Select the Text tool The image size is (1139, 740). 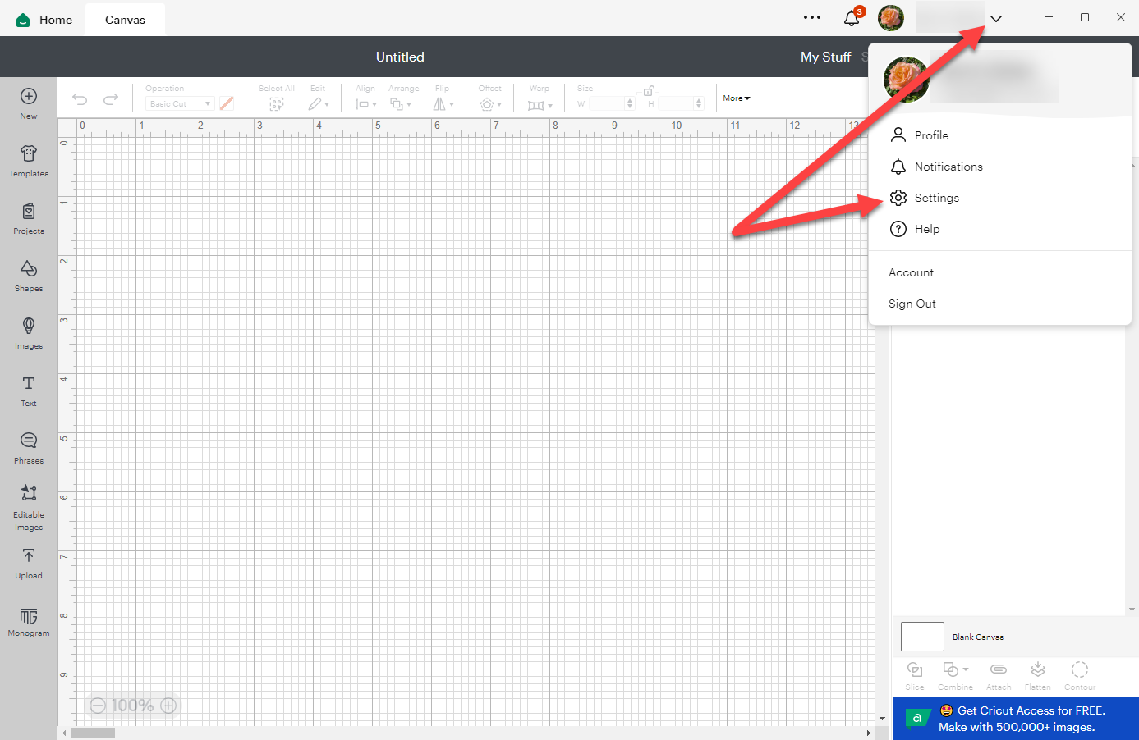click(x=29, y=391)
